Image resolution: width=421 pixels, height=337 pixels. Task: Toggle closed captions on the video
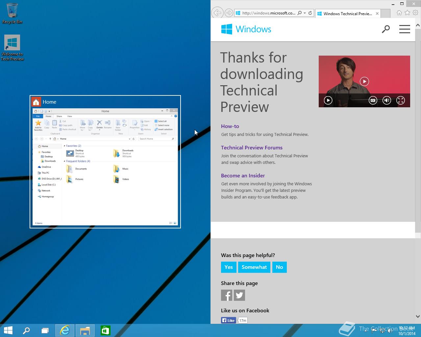[373, 100]
